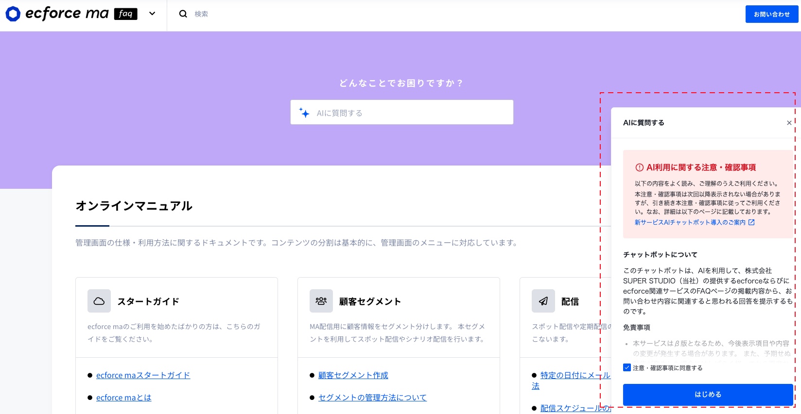Focus the 検索 search field

(201, 14)
